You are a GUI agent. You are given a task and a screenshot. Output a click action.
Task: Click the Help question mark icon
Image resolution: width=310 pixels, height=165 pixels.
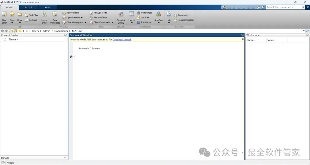(x=169, y=14)
